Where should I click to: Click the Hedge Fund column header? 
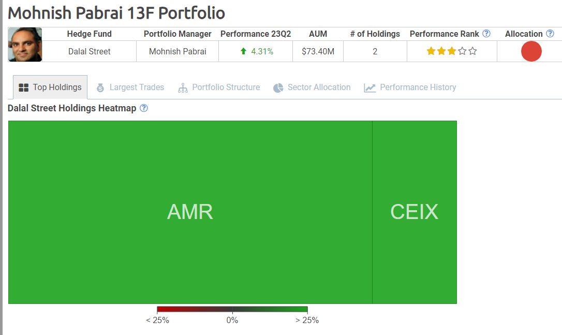coord(89,34)
